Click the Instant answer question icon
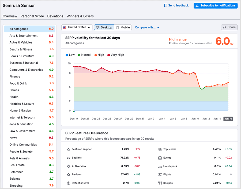The image size is (241, 189). click(69, 183)
